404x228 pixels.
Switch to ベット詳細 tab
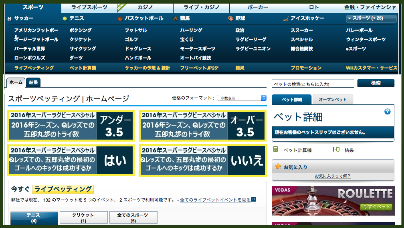(292, 100)
